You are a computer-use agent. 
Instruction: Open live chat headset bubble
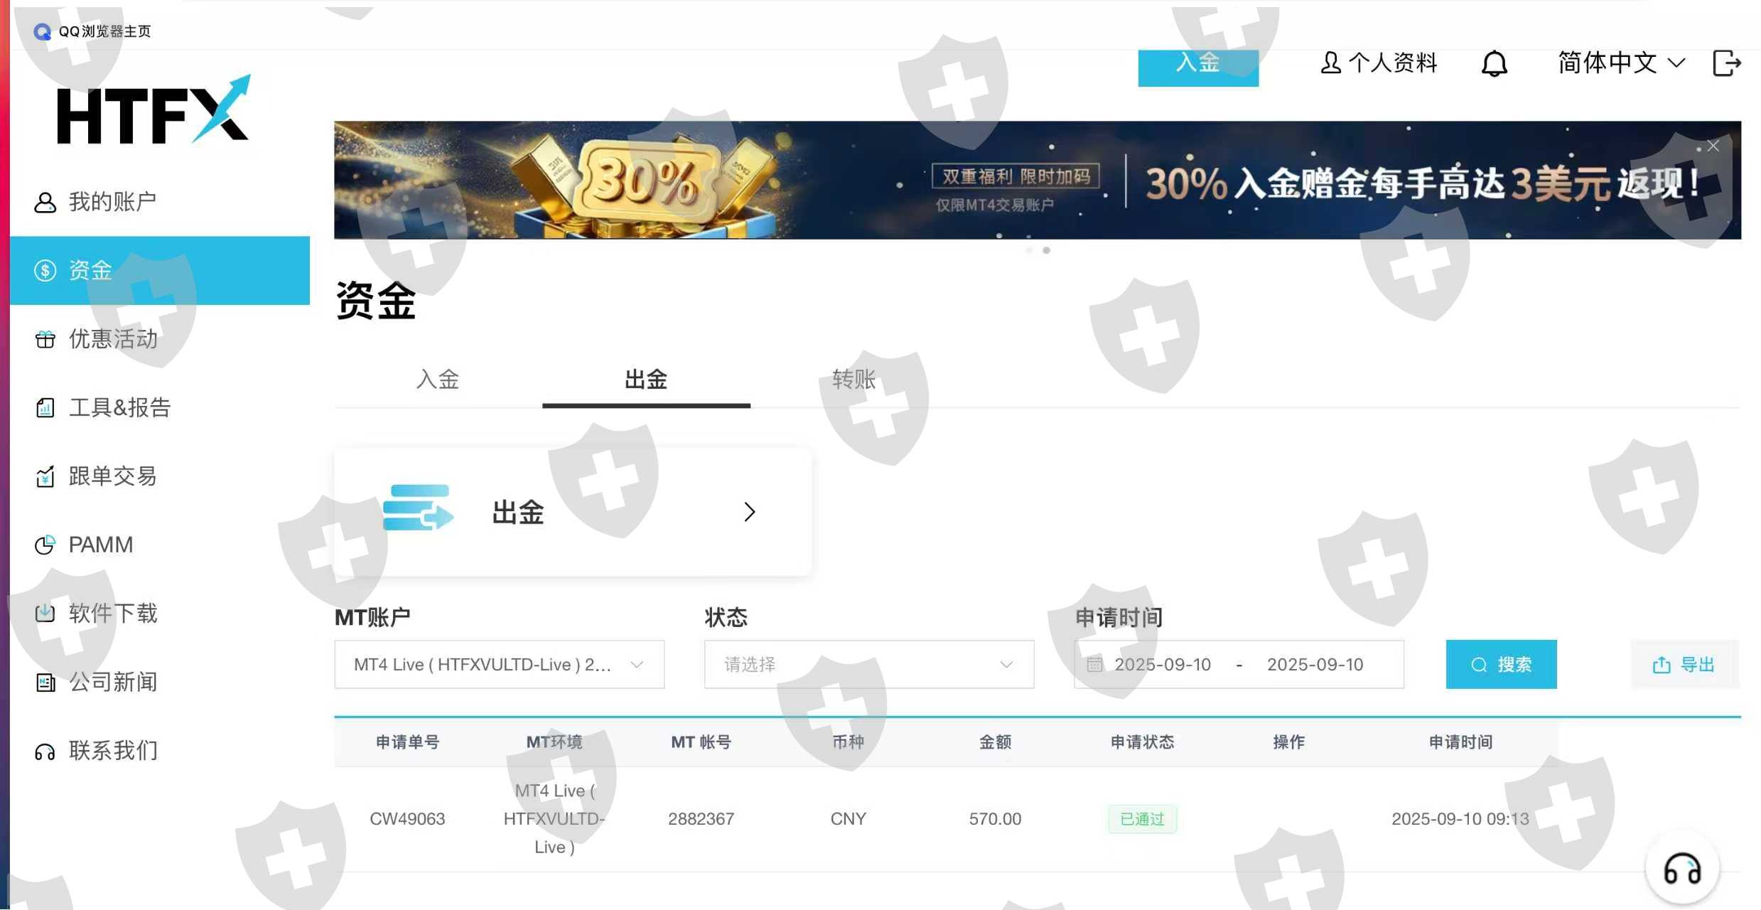click(x=1682, y=869)
